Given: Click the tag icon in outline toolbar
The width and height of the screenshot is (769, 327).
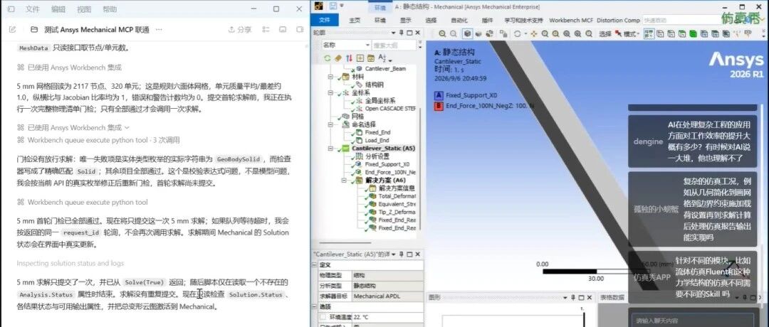Looking at the screenshot, I should pyautogui.click(x=338, y=58).
